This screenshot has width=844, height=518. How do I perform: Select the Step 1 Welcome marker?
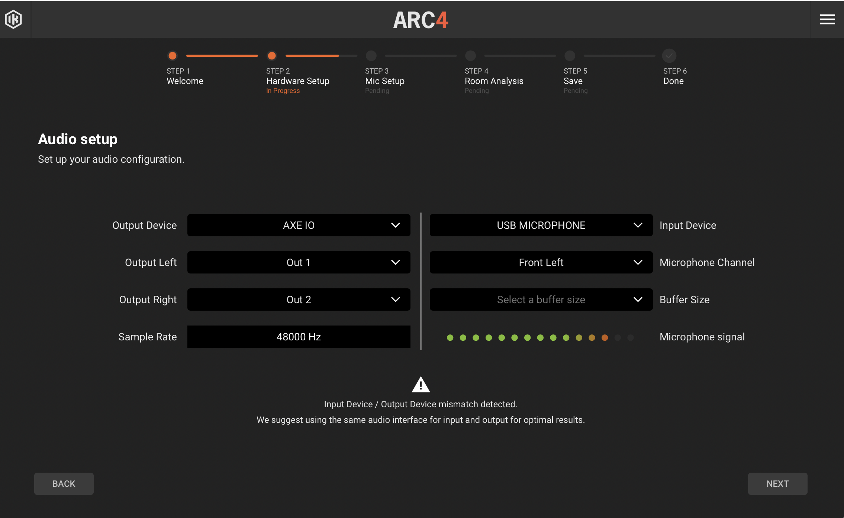(x=173, y=56)
